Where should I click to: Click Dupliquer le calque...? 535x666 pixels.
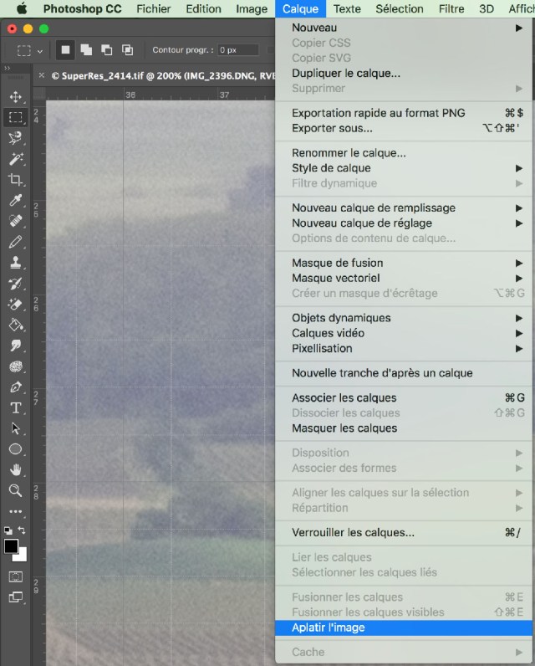[345, 73]
